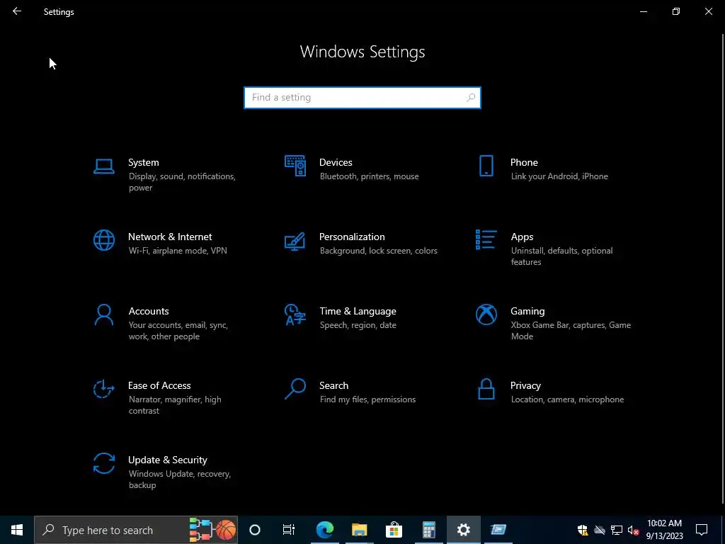Screen dimensions: 725x544
Task: Open the Phone settings icon
Action: (x=486, y=166)
